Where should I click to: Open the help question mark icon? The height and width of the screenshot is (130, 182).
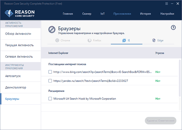(x=173, y=27)
